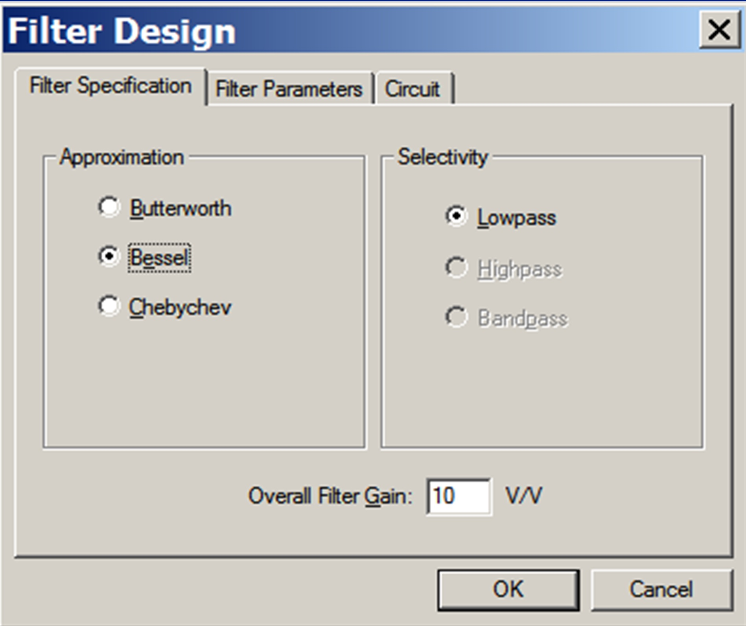
Task: Click the Selectivity group box label
Action: [x=442, y=158]
